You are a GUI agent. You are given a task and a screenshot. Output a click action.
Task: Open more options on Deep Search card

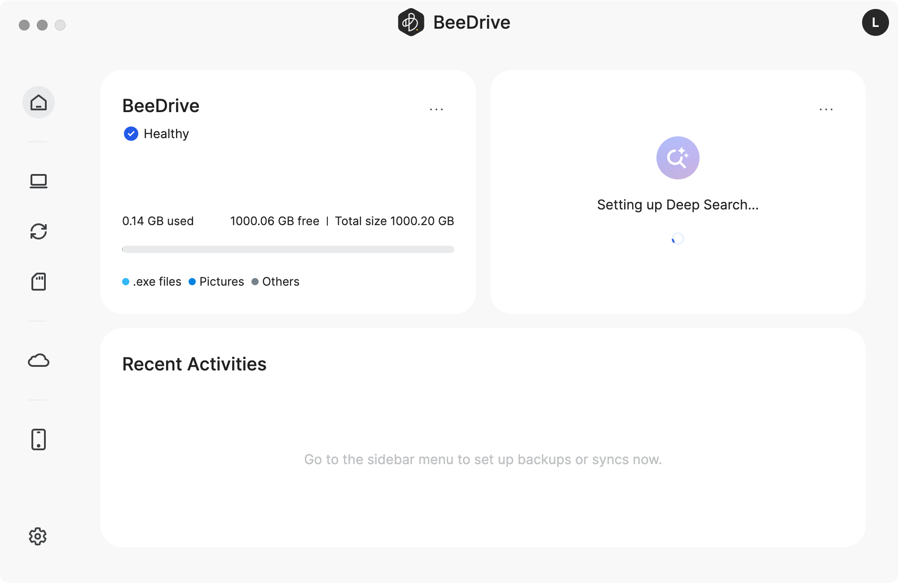pyautogui.click(x=826, y=109)
